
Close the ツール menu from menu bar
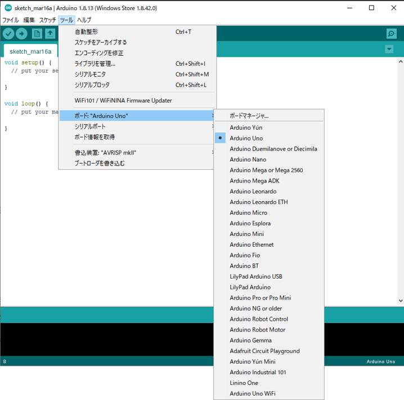[x=67, y=20]
